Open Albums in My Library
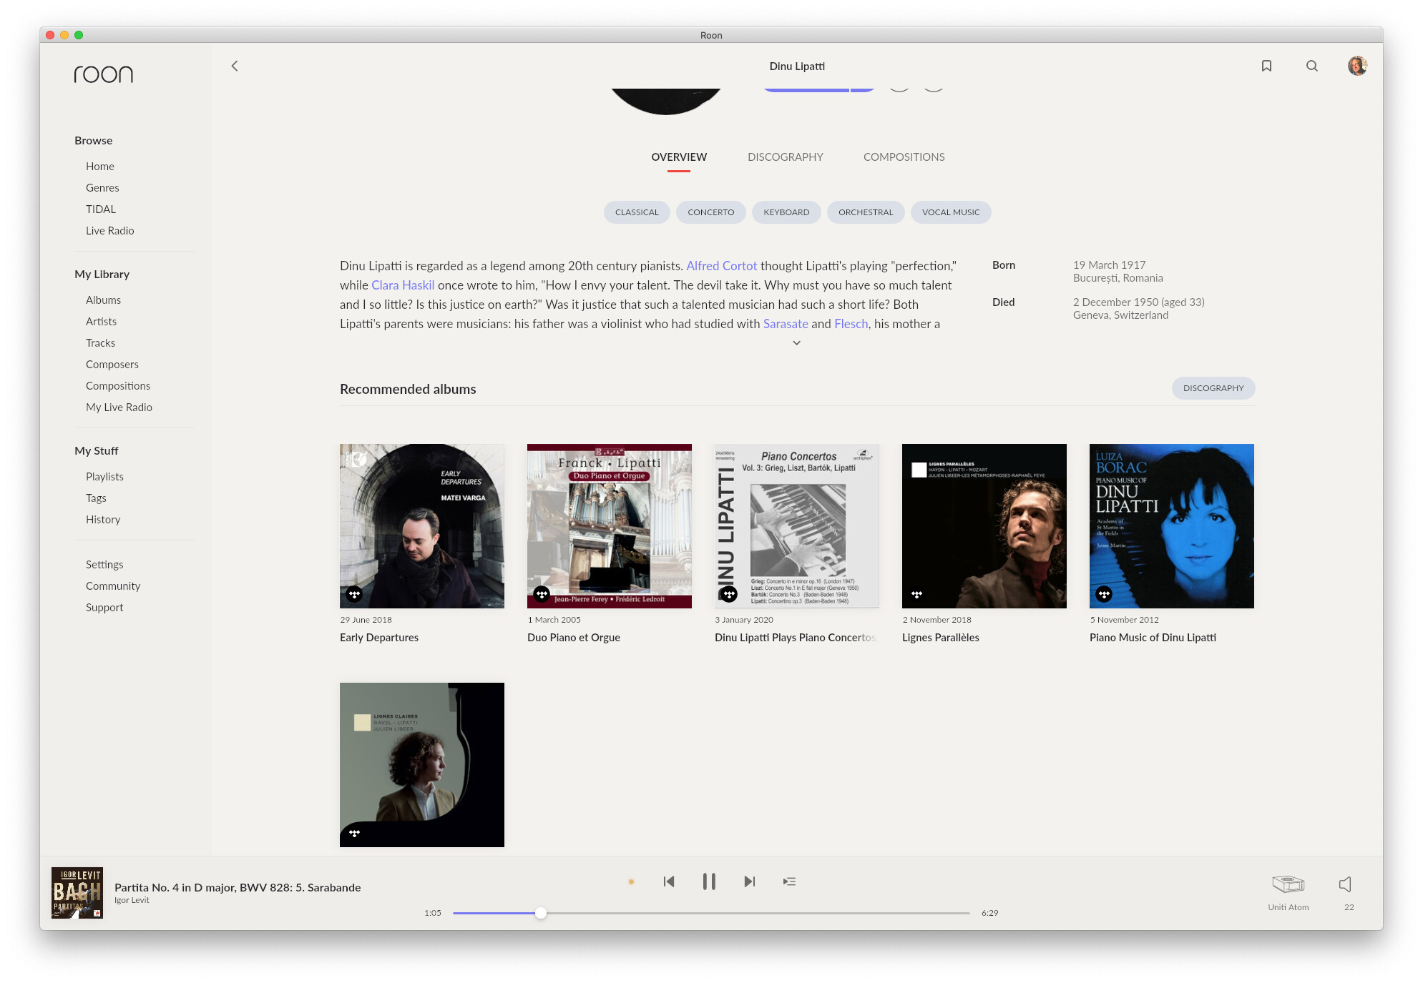 [104, 300]
